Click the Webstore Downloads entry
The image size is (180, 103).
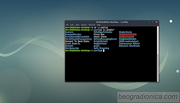click(x=129, y=46)
